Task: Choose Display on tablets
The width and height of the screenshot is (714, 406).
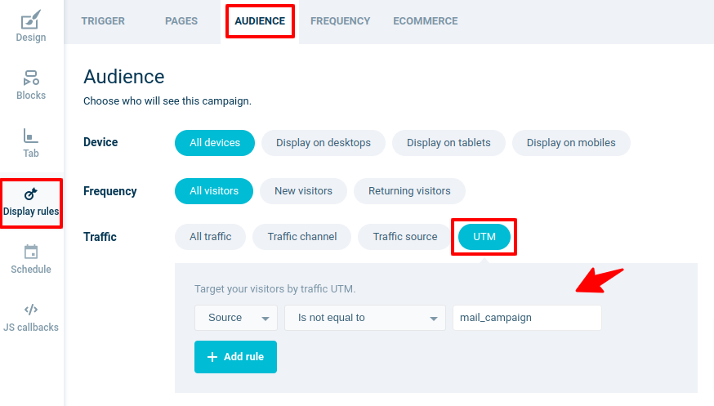Action: (x=448, y=143)
